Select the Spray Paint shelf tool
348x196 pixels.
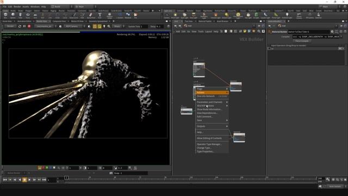91,16
